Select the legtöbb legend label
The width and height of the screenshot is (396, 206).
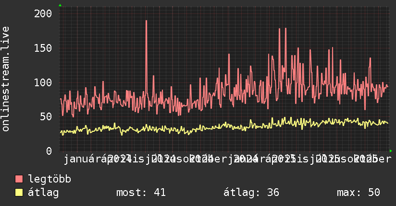tap(49, 179)
